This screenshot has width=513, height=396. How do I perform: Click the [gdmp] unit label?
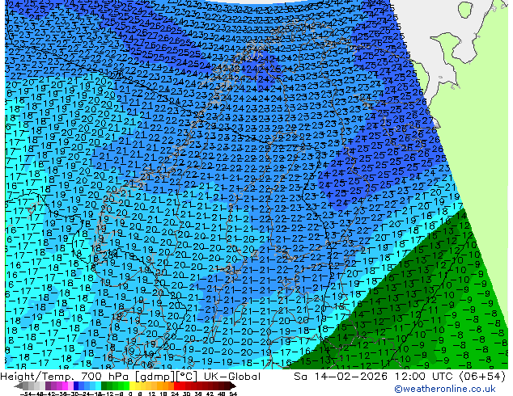(x=155, y=377)
